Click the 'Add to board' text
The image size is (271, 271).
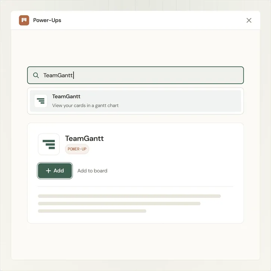pos(92,171)
